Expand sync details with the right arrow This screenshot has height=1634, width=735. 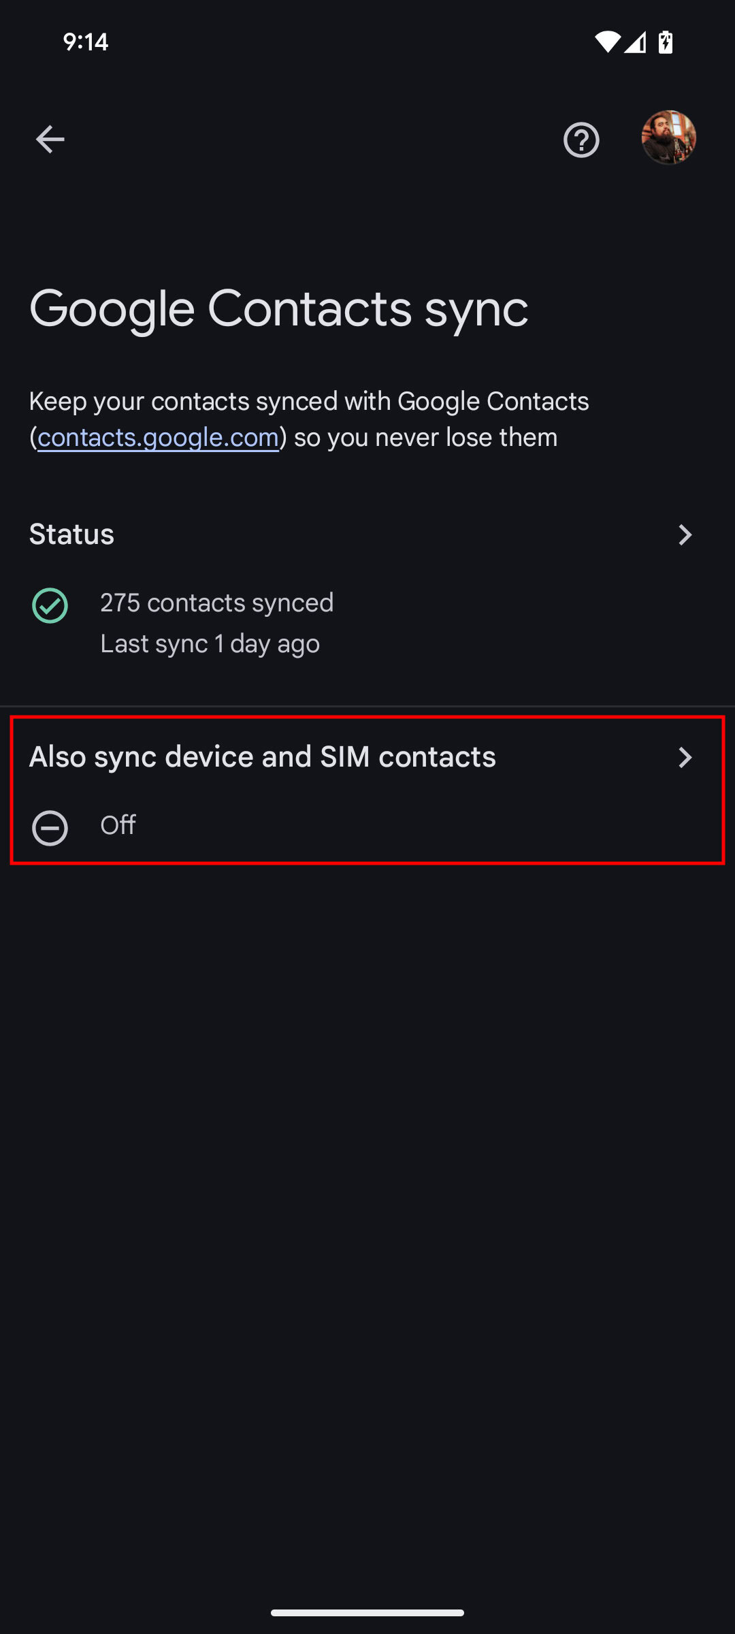[686, 535]
